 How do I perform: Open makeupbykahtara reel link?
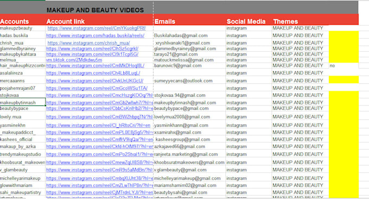coord(92,54)
